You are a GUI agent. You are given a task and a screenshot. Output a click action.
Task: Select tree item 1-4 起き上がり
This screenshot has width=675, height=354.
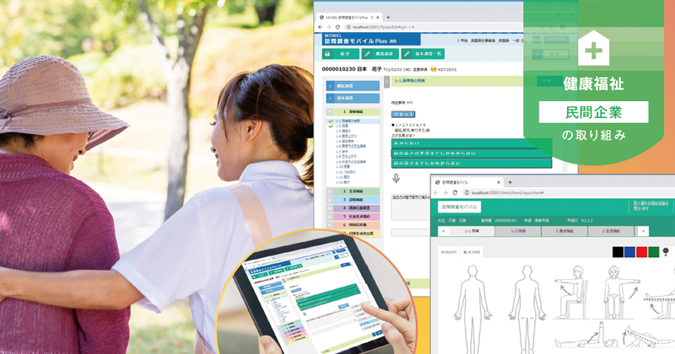[346, 136]
